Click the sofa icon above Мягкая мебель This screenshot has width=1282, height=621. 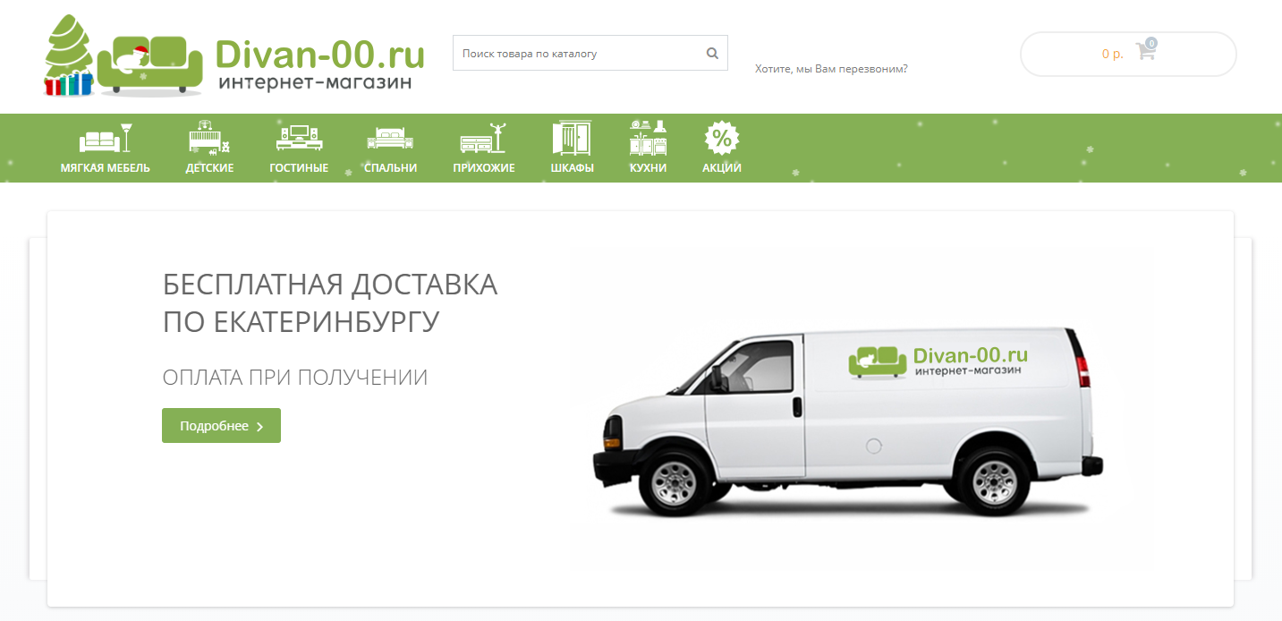106,138
